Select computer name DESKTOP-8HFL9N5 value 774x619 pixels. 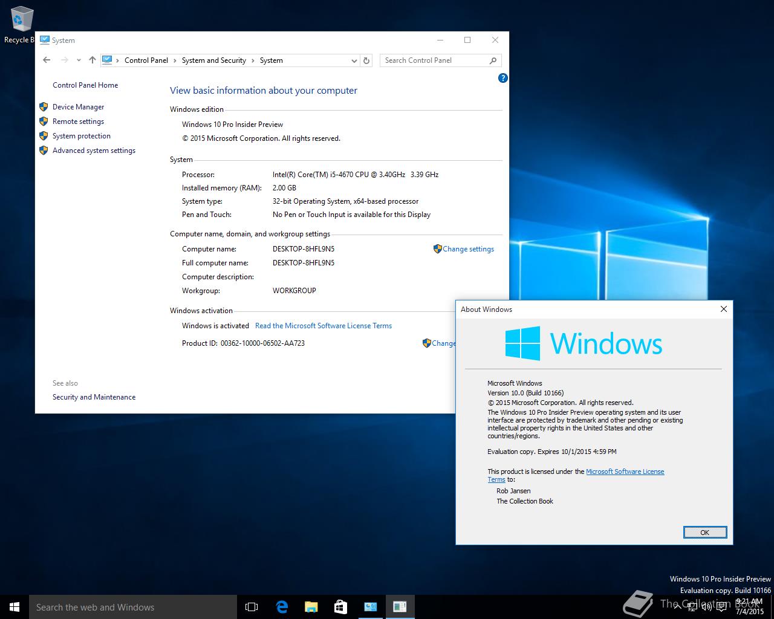304,249
